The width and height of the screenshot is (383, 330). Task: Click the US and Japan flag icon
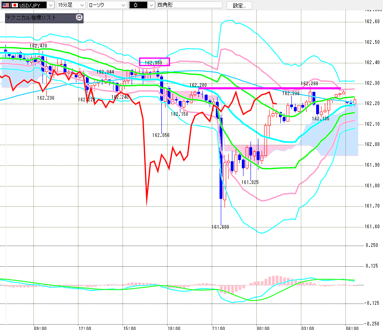click(x=10, y=5)
